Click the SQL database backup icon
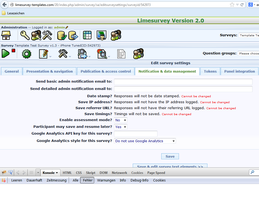Viewport: 259px width, 198px height. click(x=73, y=35)
